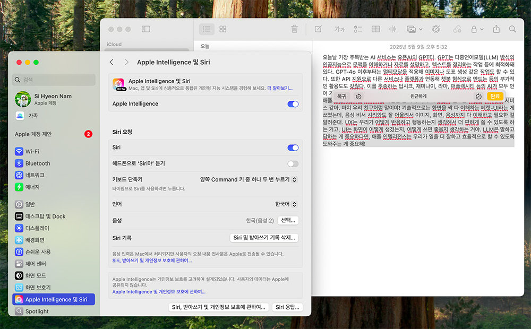Screen dimensions: 531x329
Task: Click the audio recording waveform icon
Action: coord(393,29)
